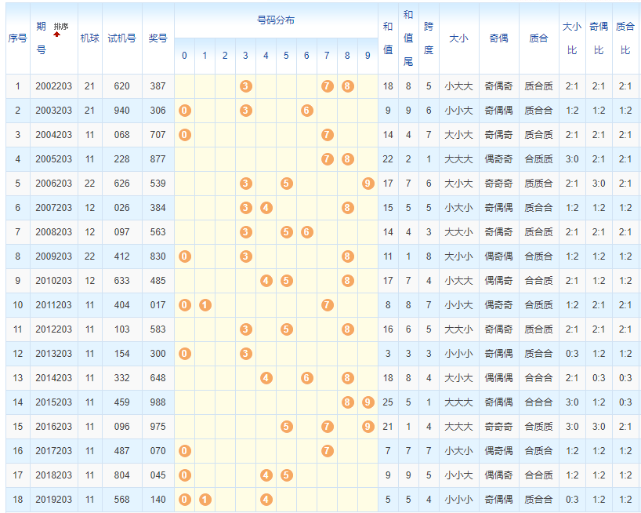
Task: Select orange ball 6 in row 2003203
Action: pyautogui.click(x=306, y=111)
